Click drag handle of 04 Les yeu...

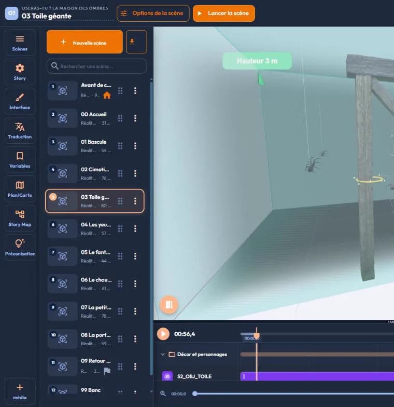[x=120, y=228]
